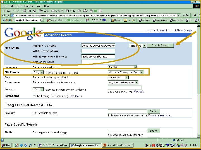Open Google toolbar Options
The width and height of the screenshot is (201, 150).
click(116, 20)
